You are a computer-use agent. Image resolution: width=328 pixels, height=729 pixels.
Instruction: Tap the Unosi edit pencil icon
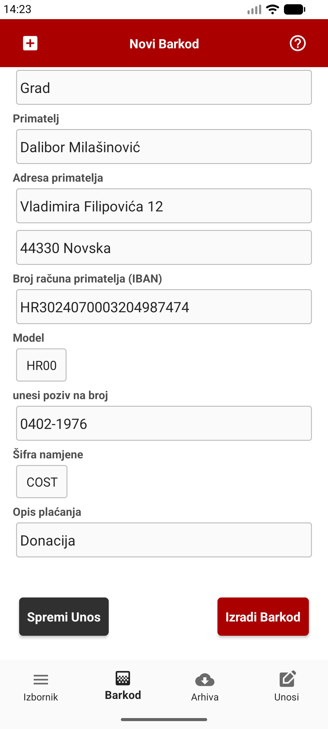287,679
